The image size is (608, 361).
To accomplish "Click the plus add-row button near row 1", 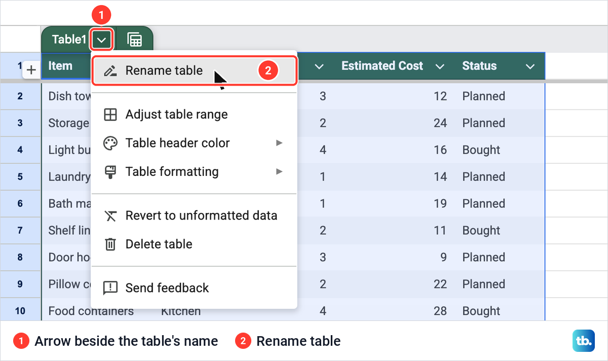I will coord(31,70).
